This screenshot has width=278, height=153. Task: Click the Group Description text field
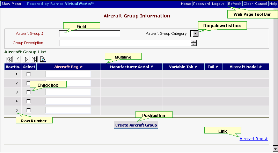coord(125,43)
